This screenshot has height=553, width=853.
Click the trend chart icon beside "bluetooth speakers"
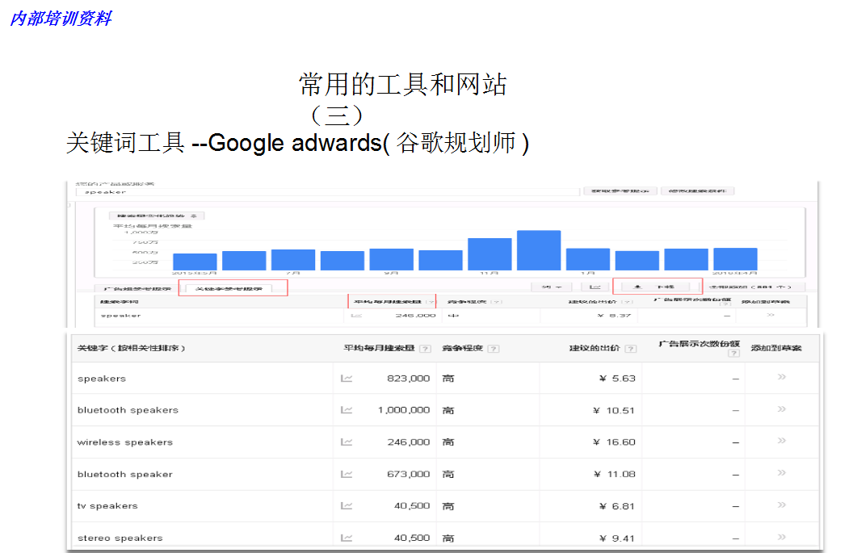[346, 409]
